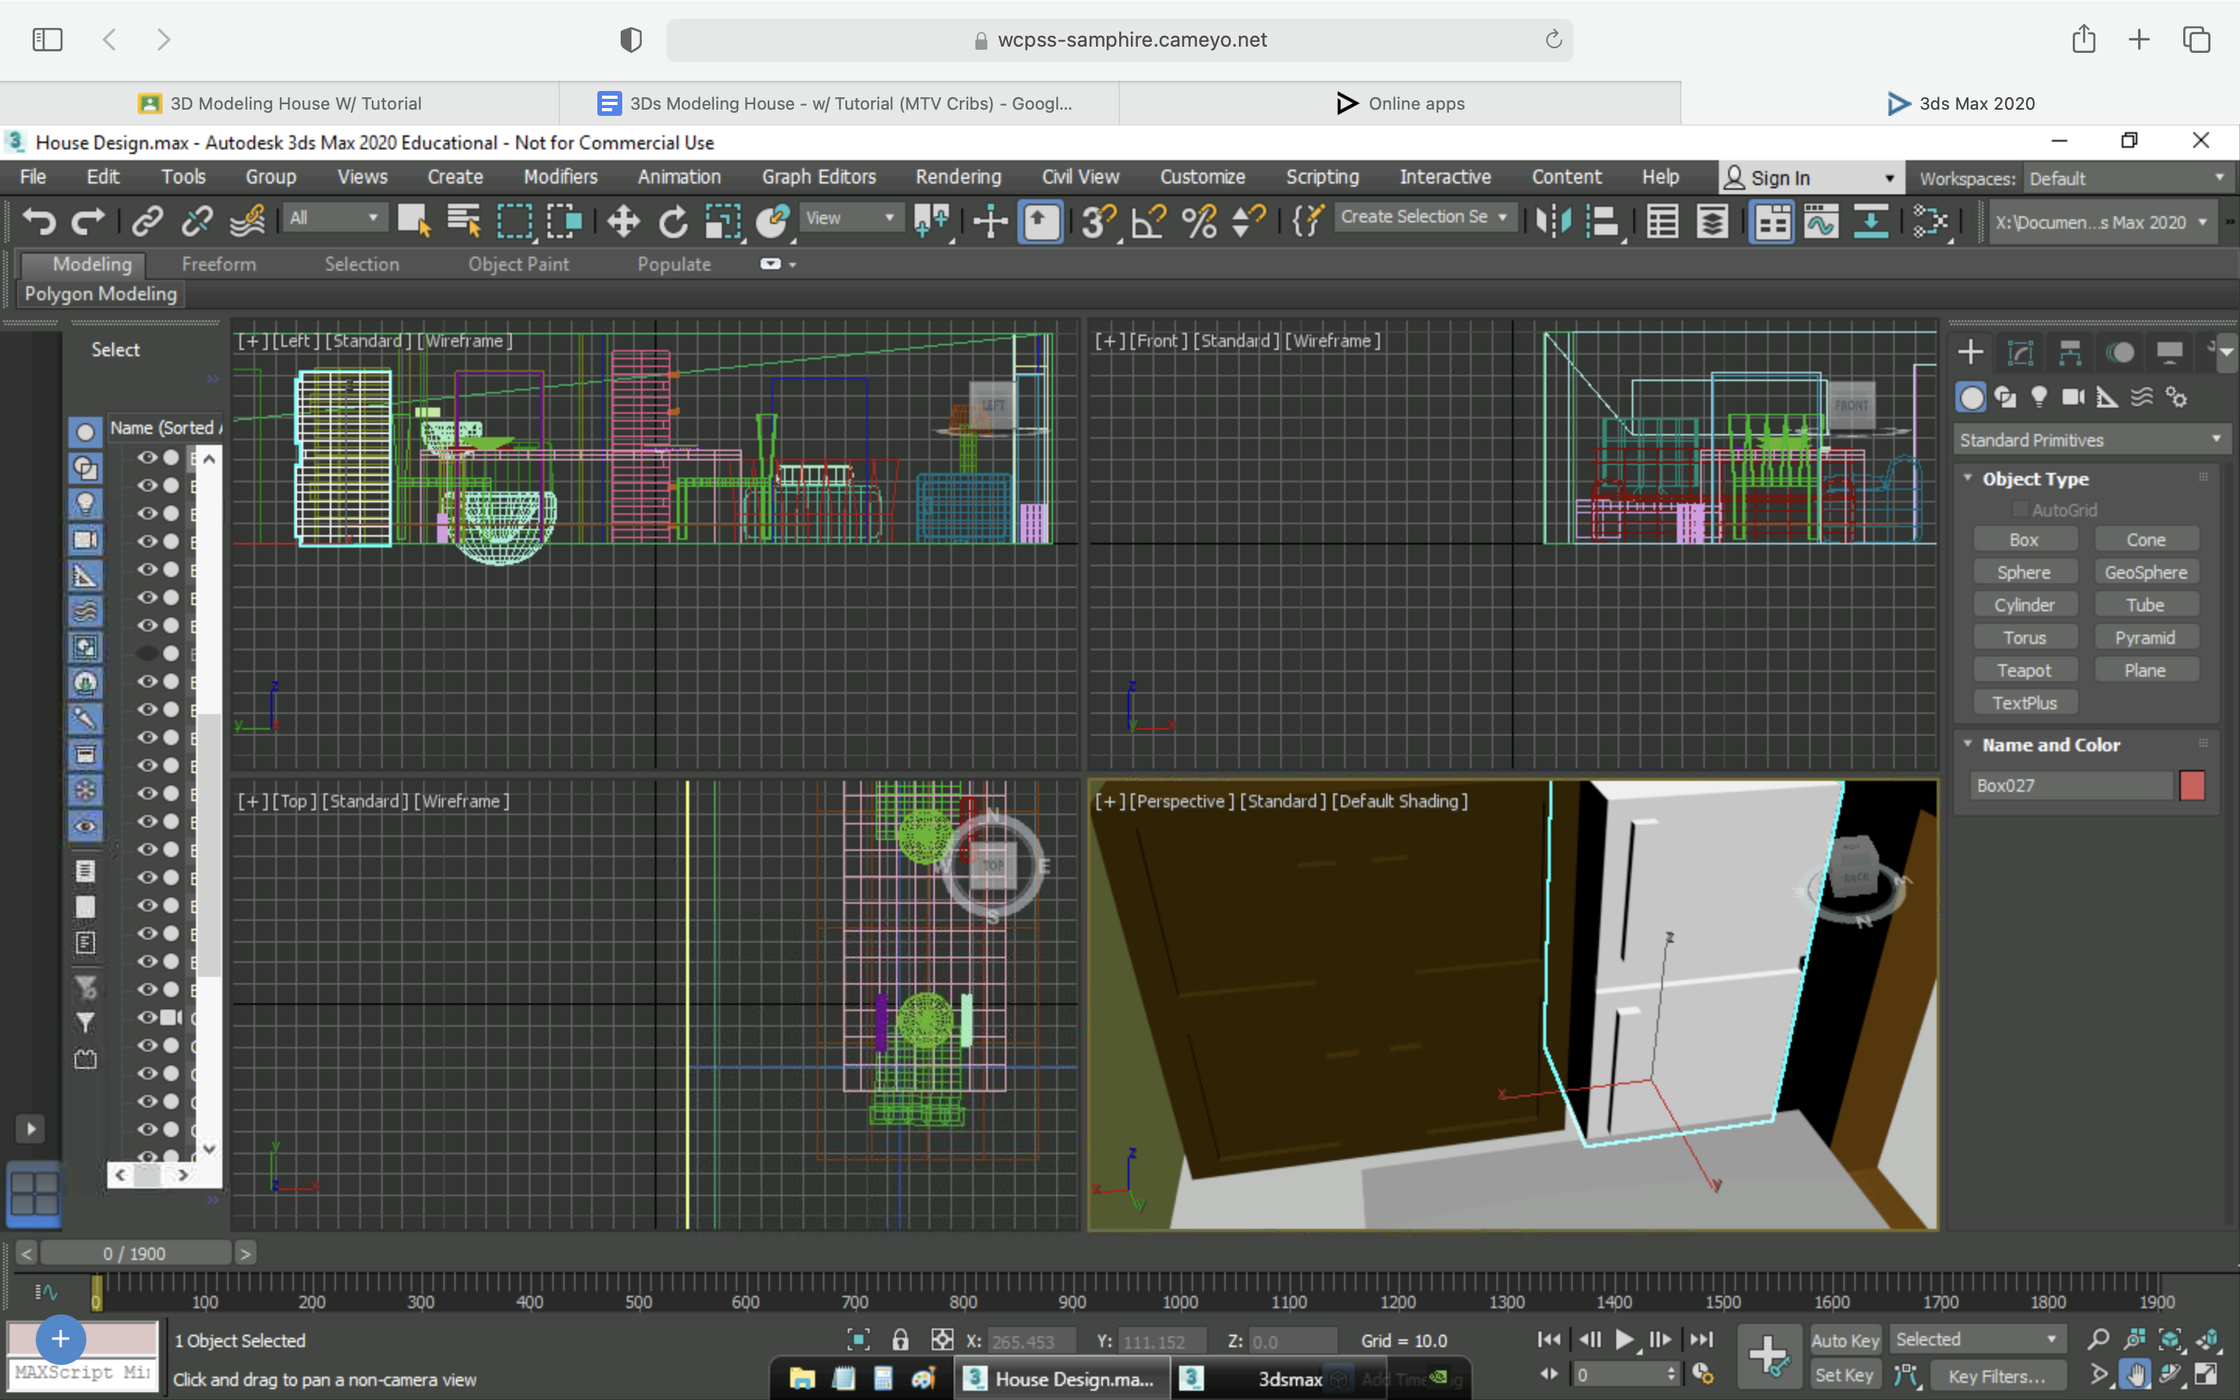Screen dimensions: 2240x1400
Task: Open the Utilities panel with the gears icon
Action: pos(2175,397)
